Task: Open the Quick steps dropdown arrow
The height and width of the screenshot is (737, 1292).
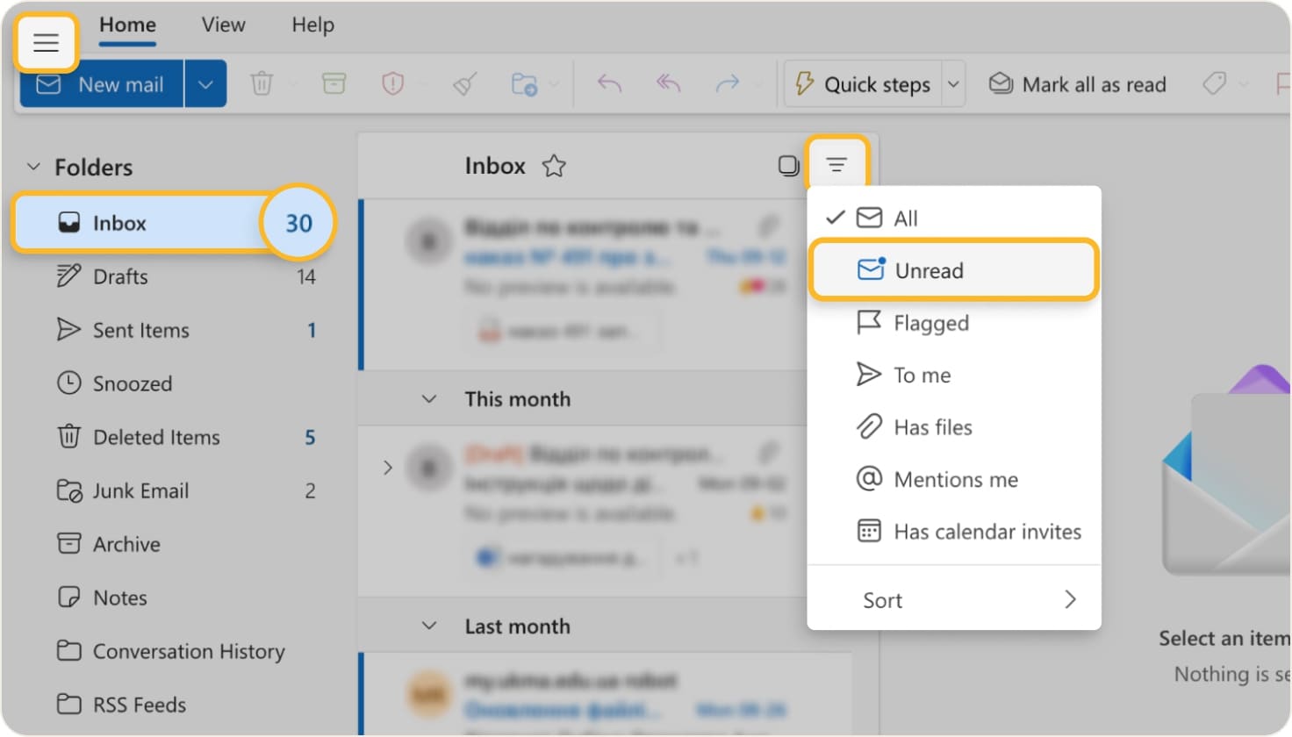Action: (953, 83)
